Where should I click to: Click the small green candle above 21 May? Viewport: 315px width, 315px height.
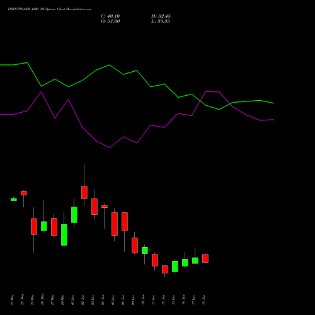[14, 200]
